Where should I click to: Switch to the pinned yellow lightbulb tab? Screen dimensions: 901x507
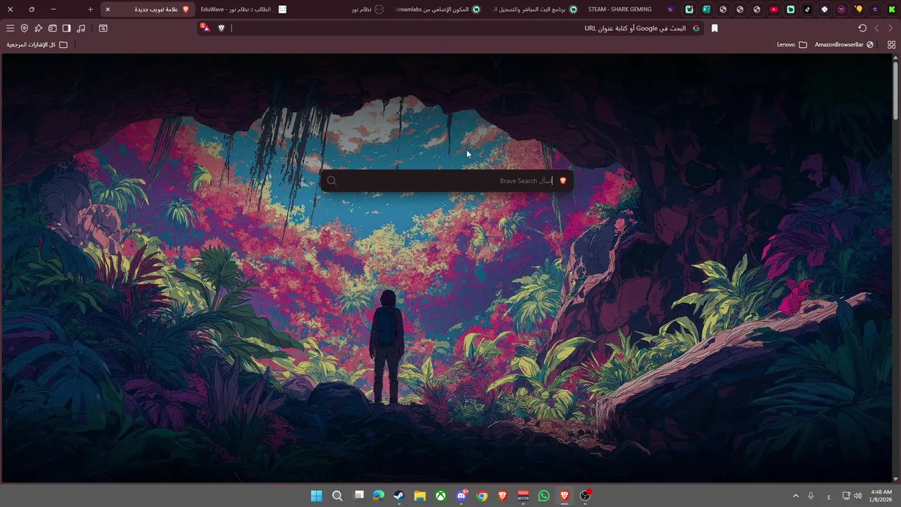(858, 9)
